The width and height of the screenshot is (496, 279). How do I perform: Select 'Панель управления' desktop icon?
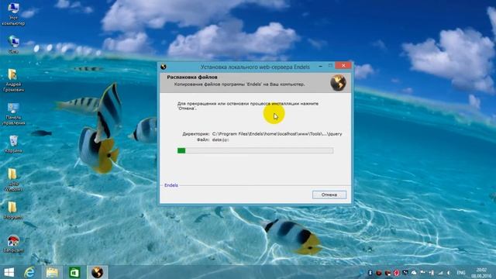[x=13, y=114]
